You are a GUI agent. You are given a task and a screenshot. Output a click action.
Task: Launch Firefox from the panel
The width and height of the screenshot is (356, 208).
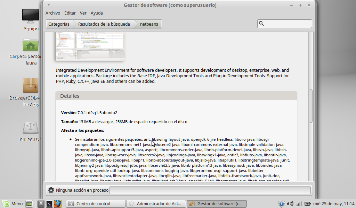(57, 204)
